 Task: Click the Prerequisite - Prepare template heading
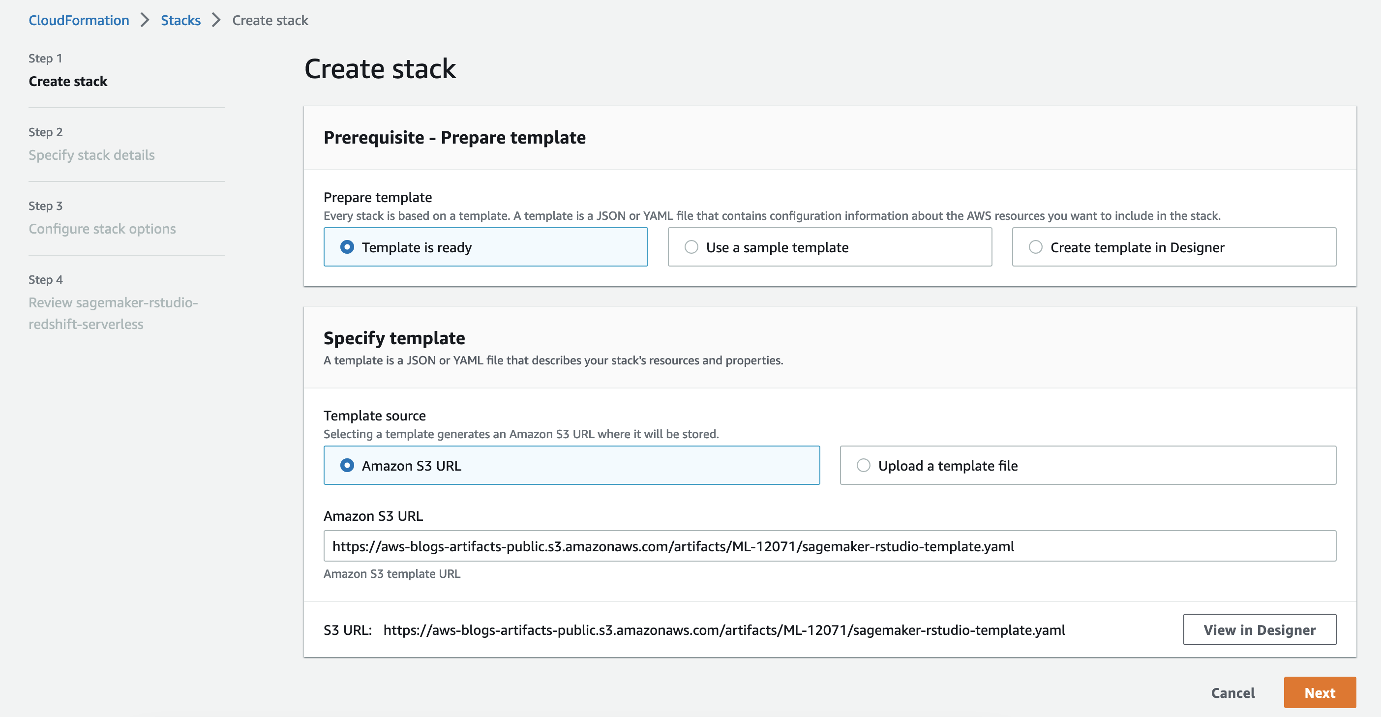[x=454, y=138]
